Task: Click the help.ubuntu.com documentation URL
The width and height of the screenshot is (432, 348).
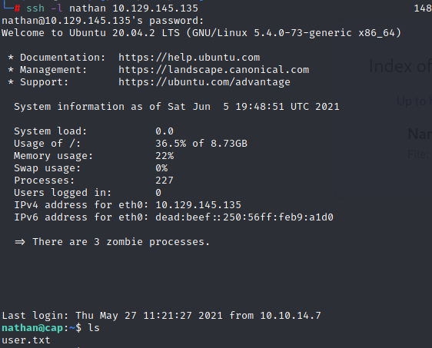Action: pyautogui.click(x=189, y=58)
